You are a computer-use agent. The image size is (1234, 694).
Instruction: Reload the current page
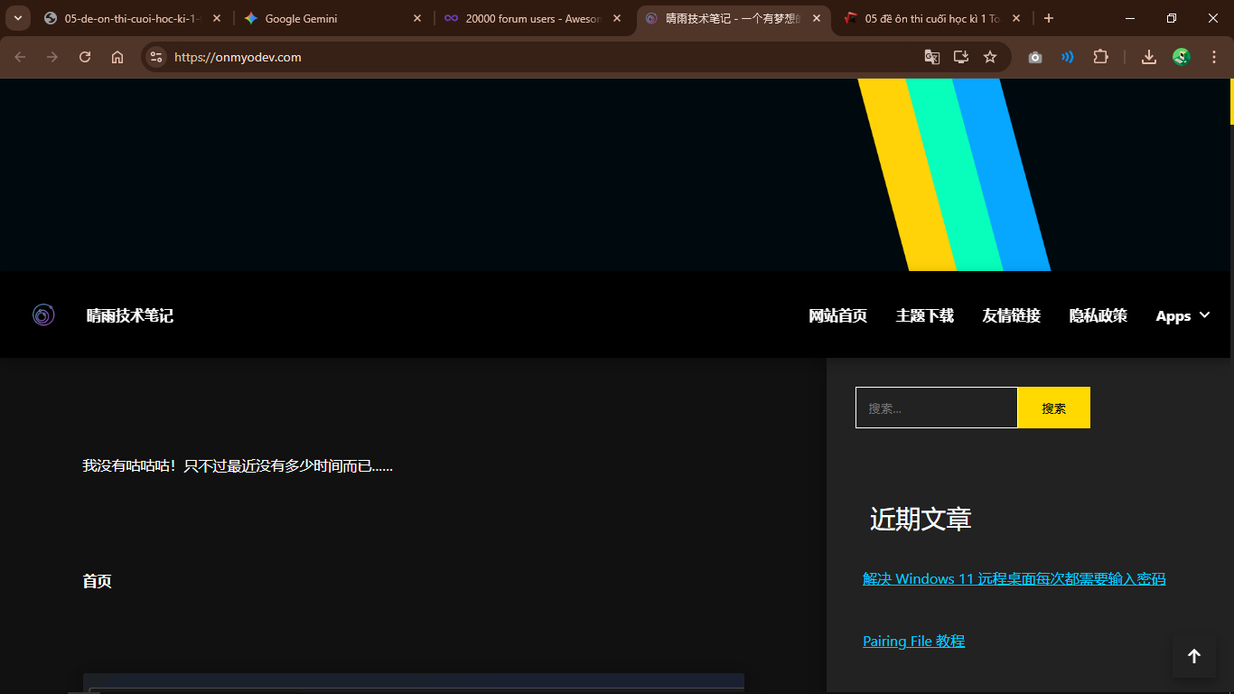(x=85, y=57)
